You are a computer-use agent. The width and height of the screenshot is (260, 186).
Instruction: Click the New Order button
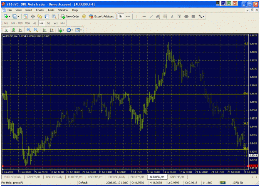70,16
